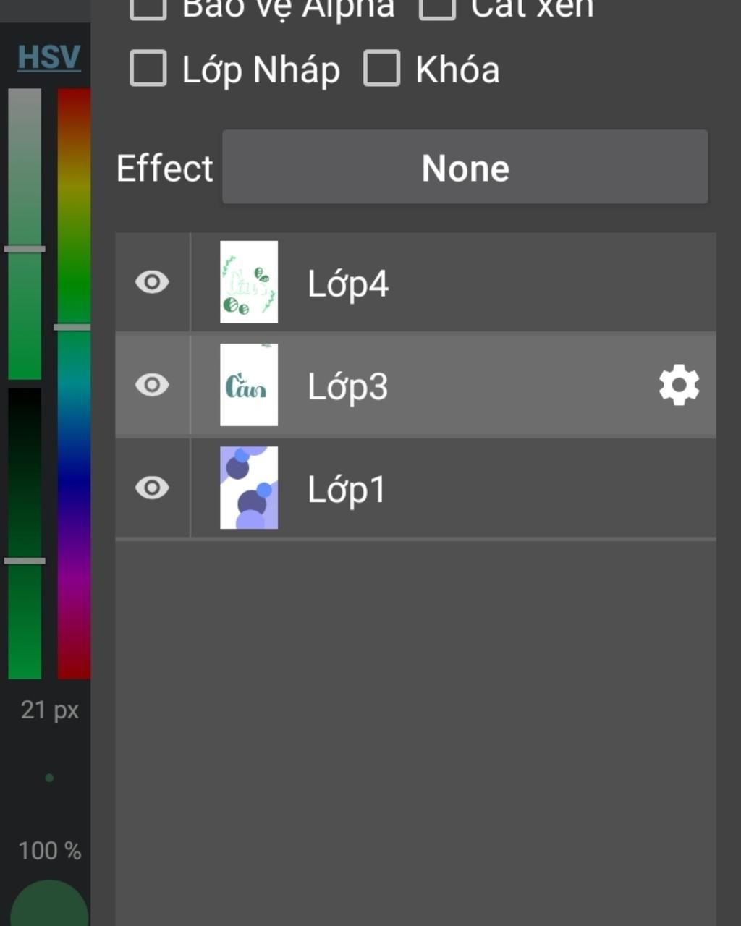The image size is (741, 926).
Task: Click the Lớp4 layer thumbnail
Action: pyautogui.click(x=249, y=282)
